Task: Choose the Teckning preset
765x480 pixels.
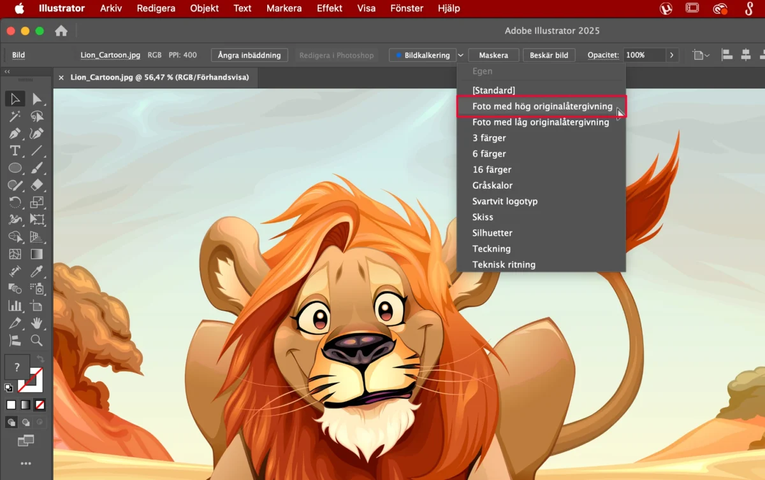Action: tap(492, 249)
